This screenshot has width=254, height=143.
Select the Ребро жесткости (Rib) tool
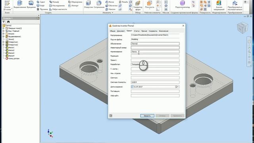pyautogui.click(x=58, y=9)
